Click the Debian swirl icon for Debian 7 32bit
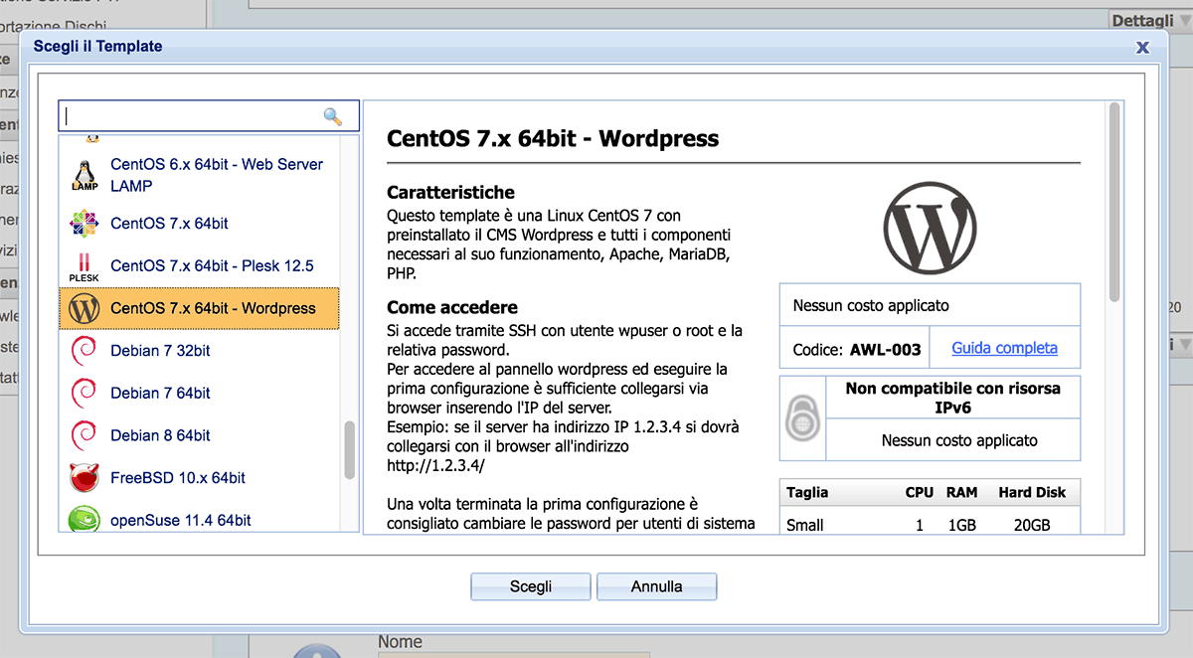 click(x=85, y=351)
